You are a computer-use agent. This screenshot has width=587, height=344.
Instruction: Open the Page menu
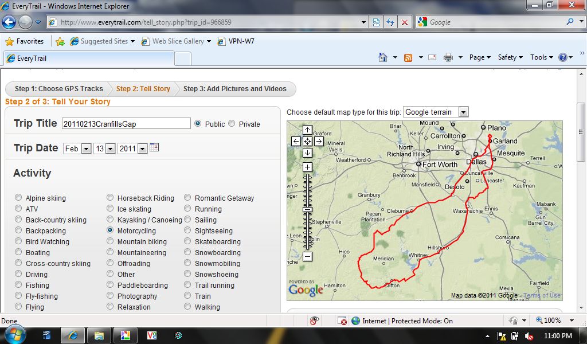coord(480,57)
